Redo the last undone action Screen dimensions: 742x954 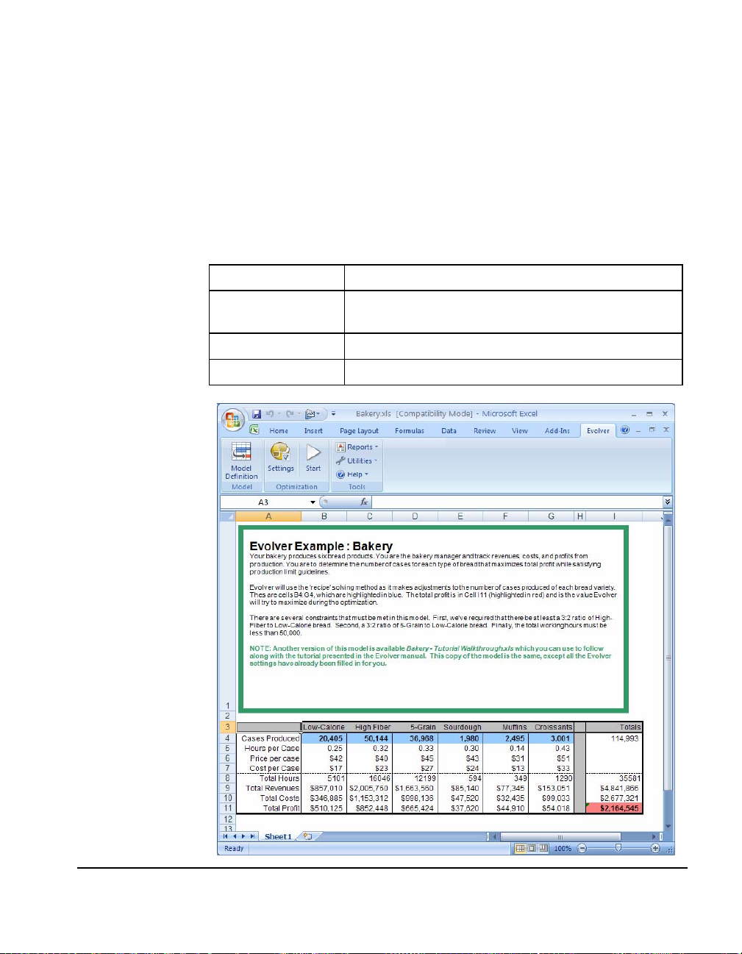[x=290, y=414]
